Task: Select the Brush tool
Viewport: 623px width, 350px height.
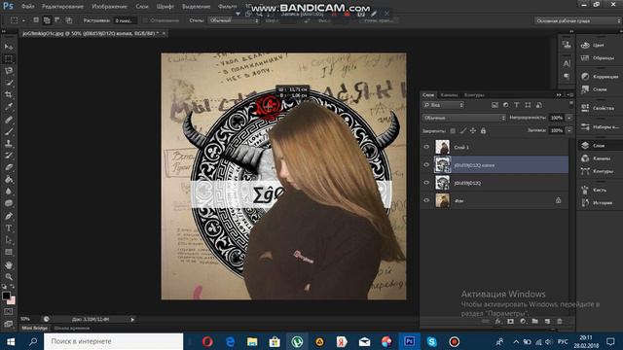Action: (x=9, y=131)
